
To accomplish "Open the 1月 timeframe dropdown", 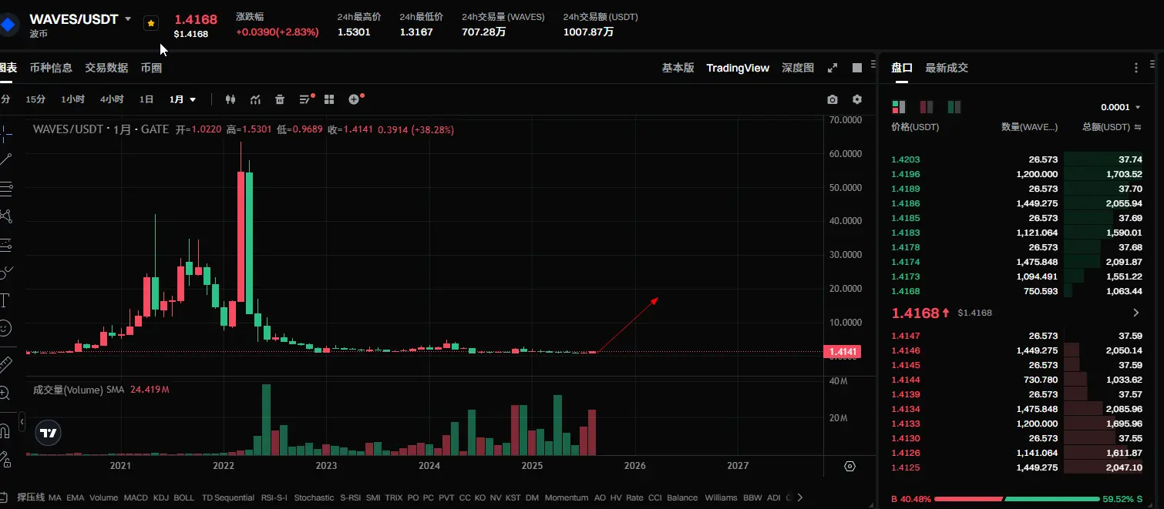I will [x=183, y=99].
